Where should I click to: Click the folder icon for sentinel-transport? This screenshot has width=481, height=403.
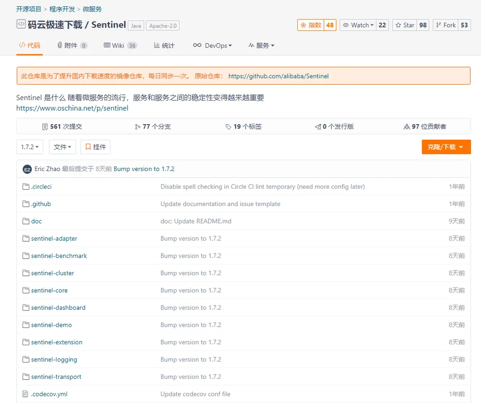coord(26,376)
